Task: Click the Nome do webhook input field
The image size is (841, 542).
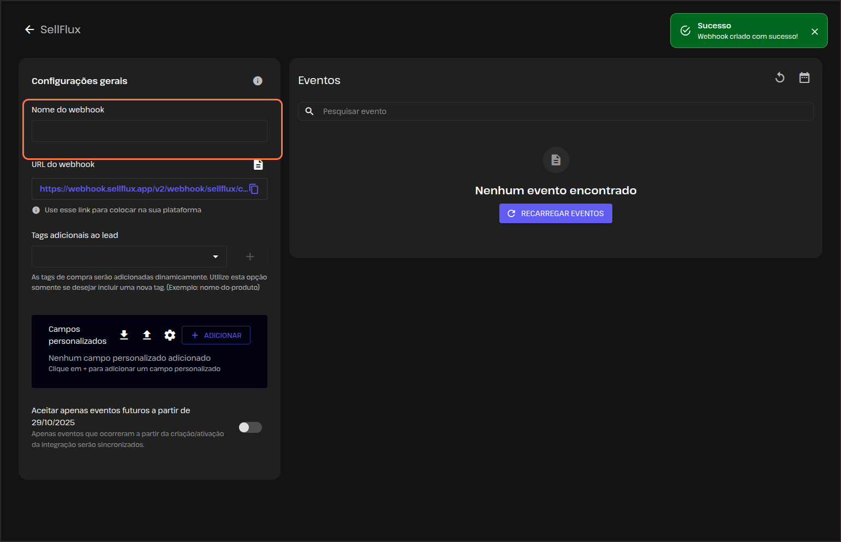Action: pyautogui.click(x=149, y=131)
